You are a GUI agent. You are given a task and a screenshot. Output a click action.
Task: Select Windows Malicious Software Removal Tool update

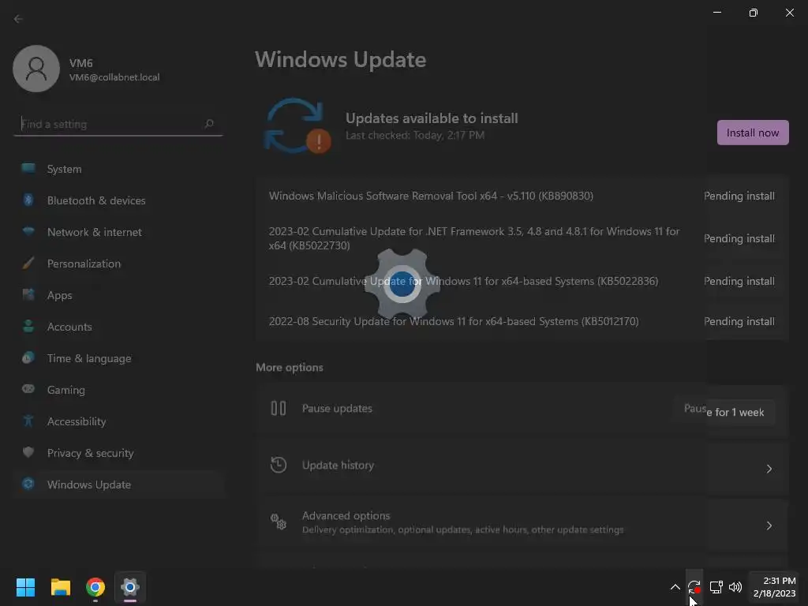[522, 196]
